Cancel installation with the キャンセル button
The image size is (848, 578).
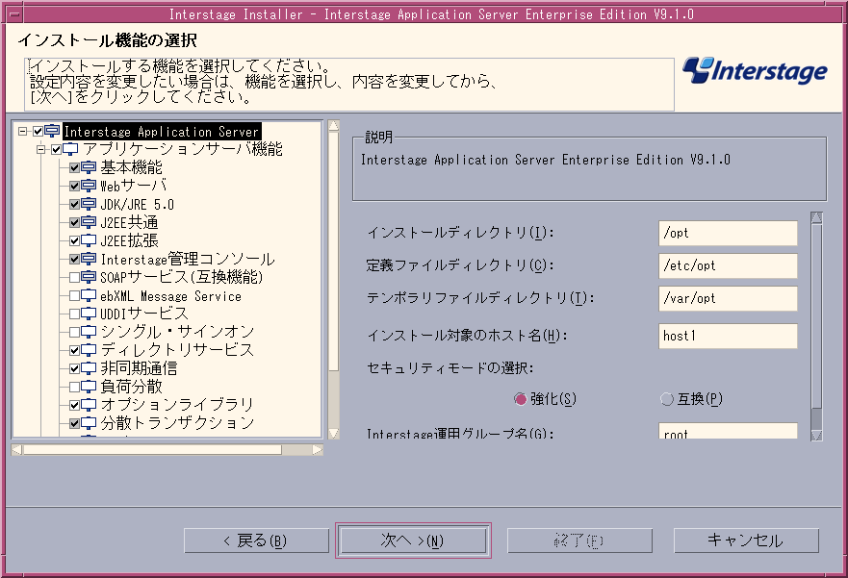tap(746, 540)
